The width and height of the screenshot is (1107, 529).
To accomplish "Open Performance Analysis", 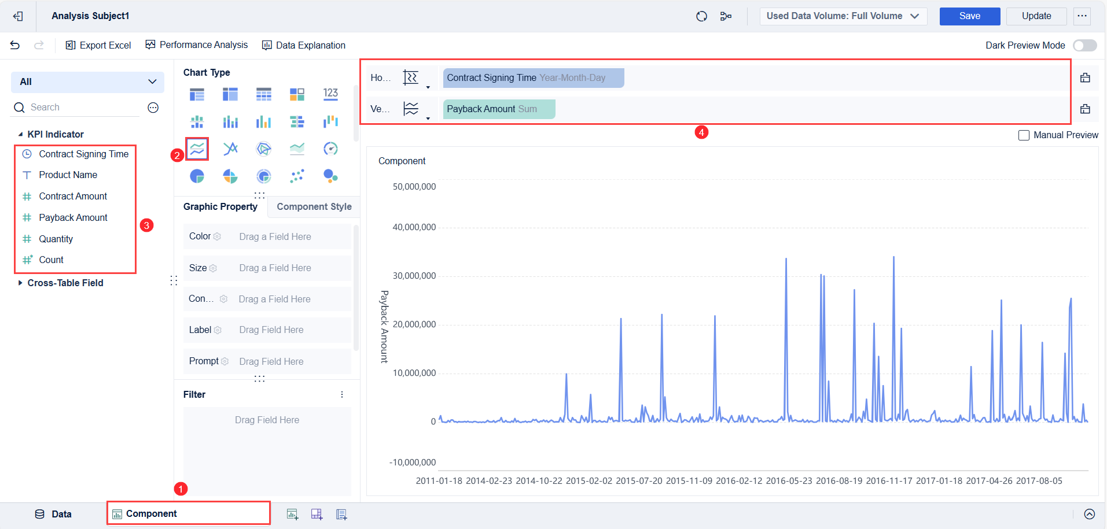I will [197, 45].
